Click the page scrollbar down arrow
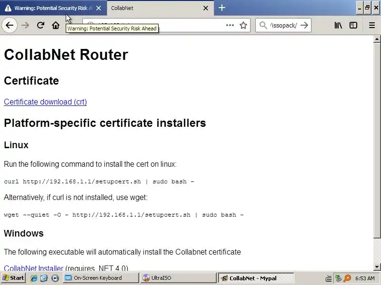This screenshot has width=381, height=285. [x=377, y=266]
